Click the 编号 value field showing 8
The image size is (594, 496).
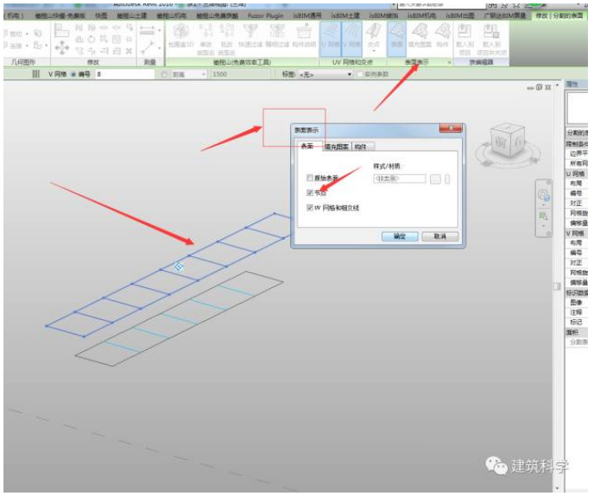pos(124,74)
